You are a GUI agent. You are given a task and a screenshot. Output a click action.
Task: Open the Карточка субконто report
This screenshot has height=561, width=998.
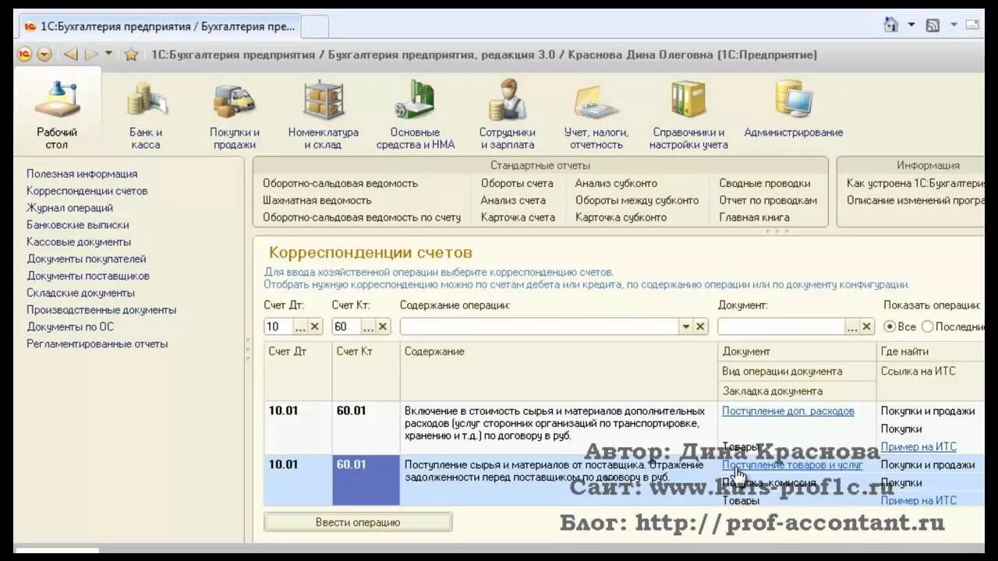pos(621,217)
